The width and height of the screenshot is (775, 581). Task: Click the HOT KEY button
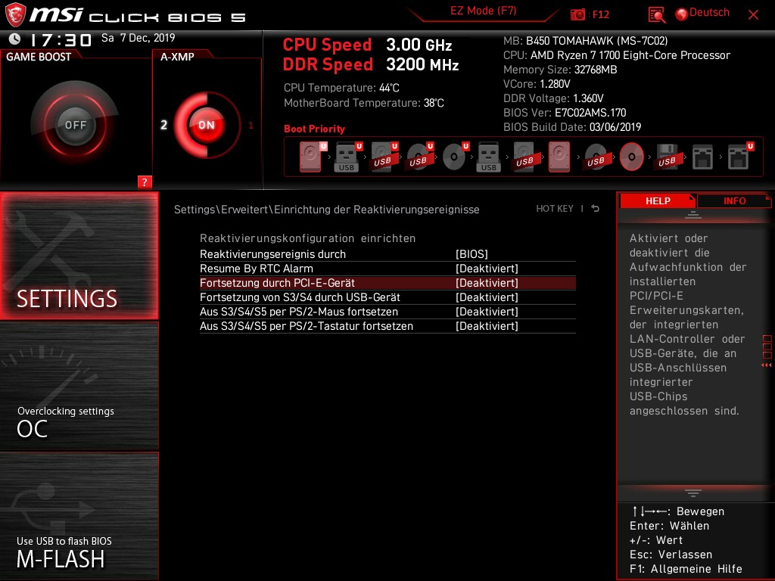click(x=555, y=209)
